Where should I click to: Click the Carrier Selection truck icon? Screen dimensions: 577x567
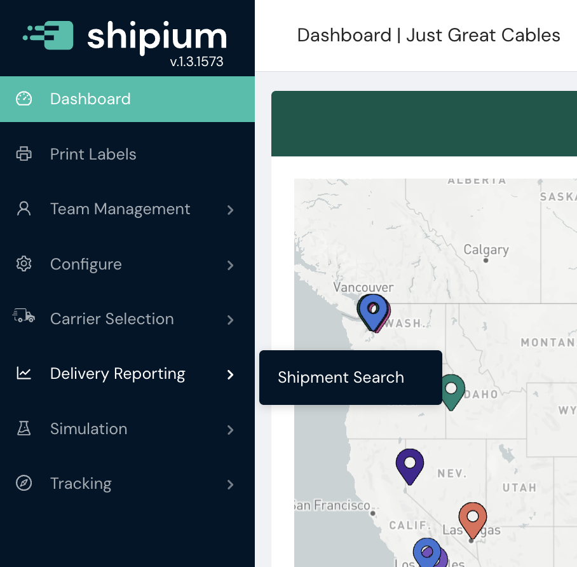(24, 315)
